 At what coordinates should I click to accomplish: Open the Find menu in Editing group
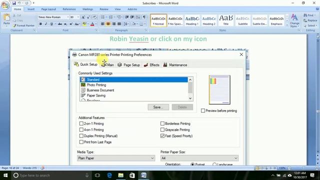coord(309,15)
